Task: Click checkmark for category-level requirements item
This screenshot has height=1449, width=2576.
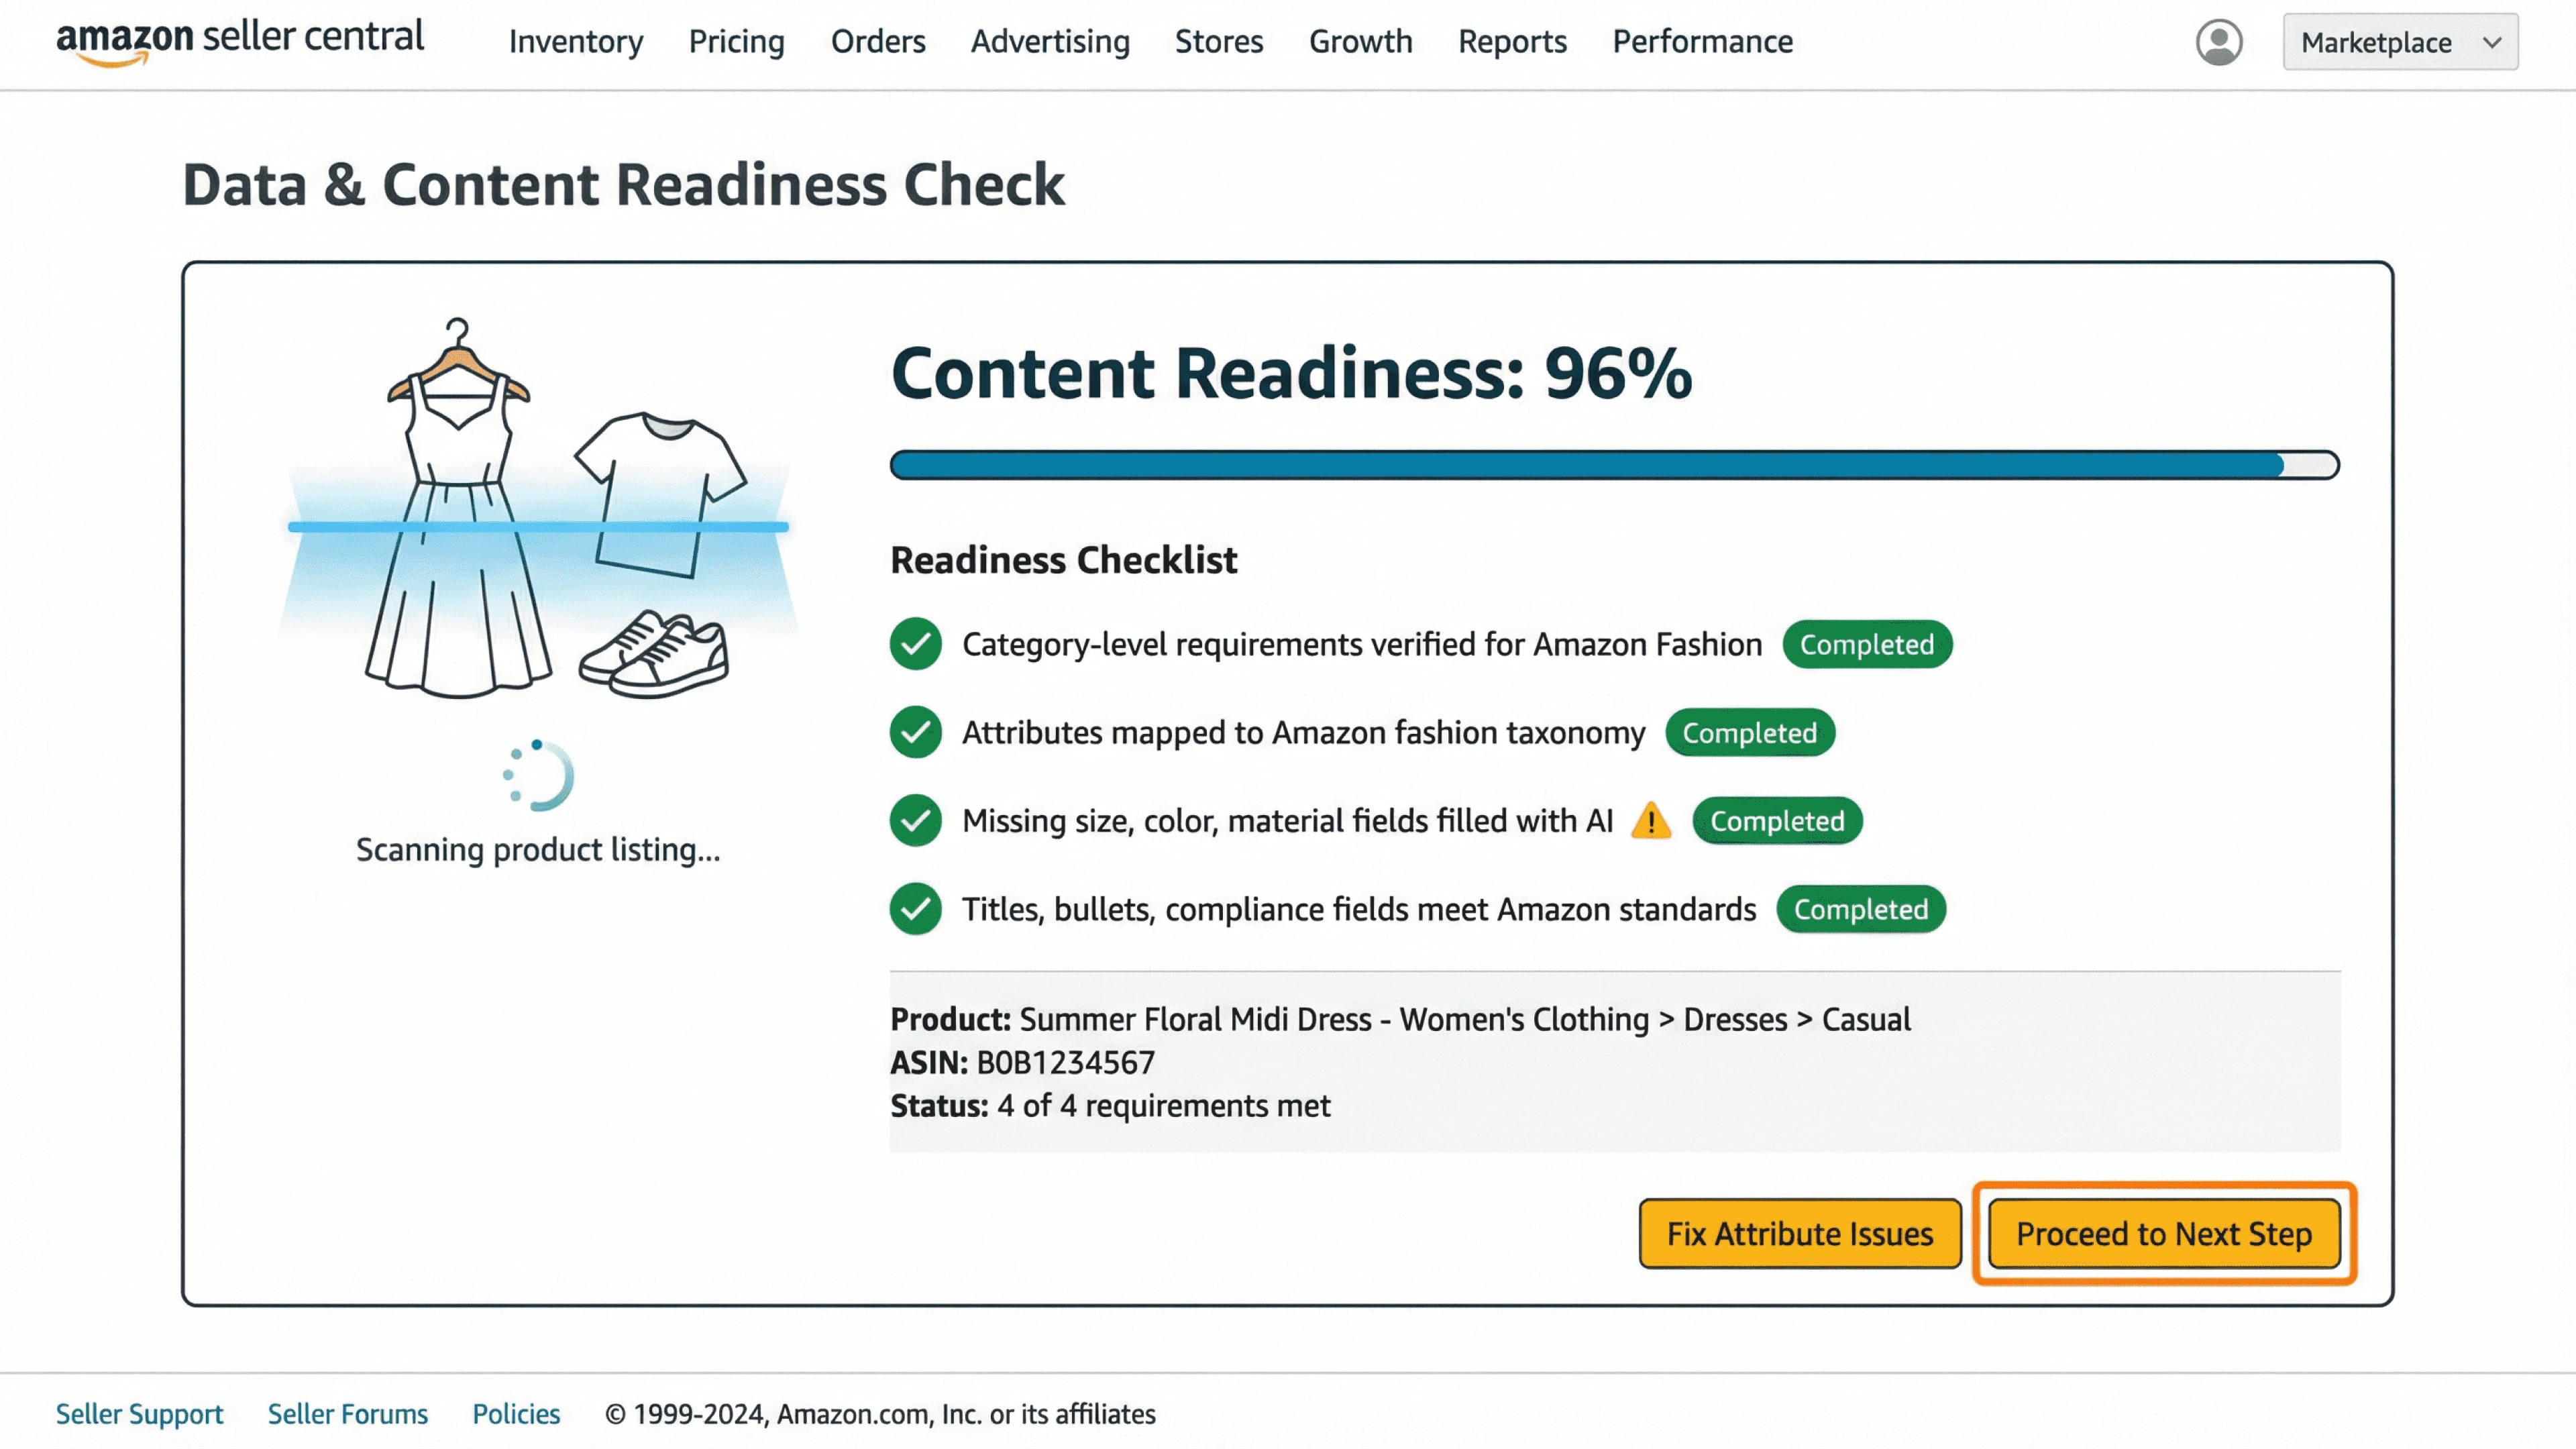Action: [915, 644]
